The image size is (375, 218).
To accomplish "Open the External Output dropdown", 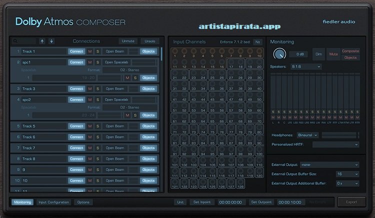I will point(329,165).
